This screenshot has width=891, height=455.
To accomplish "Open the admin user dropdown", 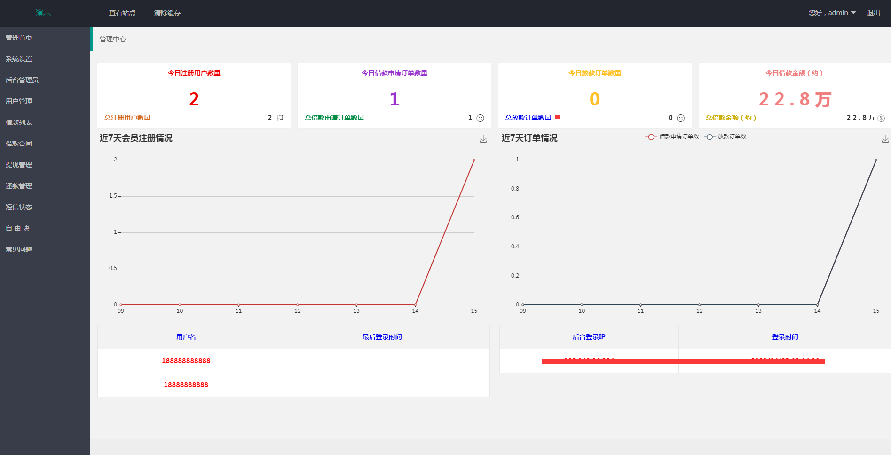I will [x=832, y=13].
